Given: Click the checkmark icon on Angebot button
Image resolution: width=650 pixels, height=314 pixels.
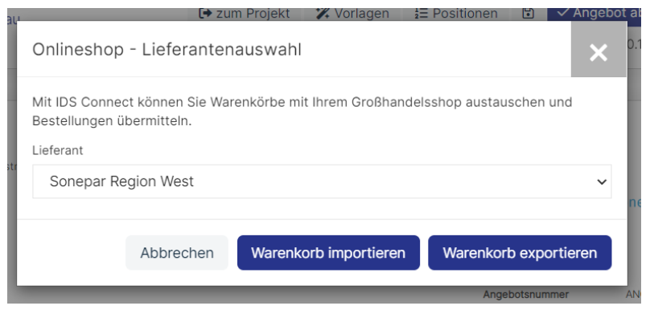Looking at the screenshot, I should click(562, 13).
